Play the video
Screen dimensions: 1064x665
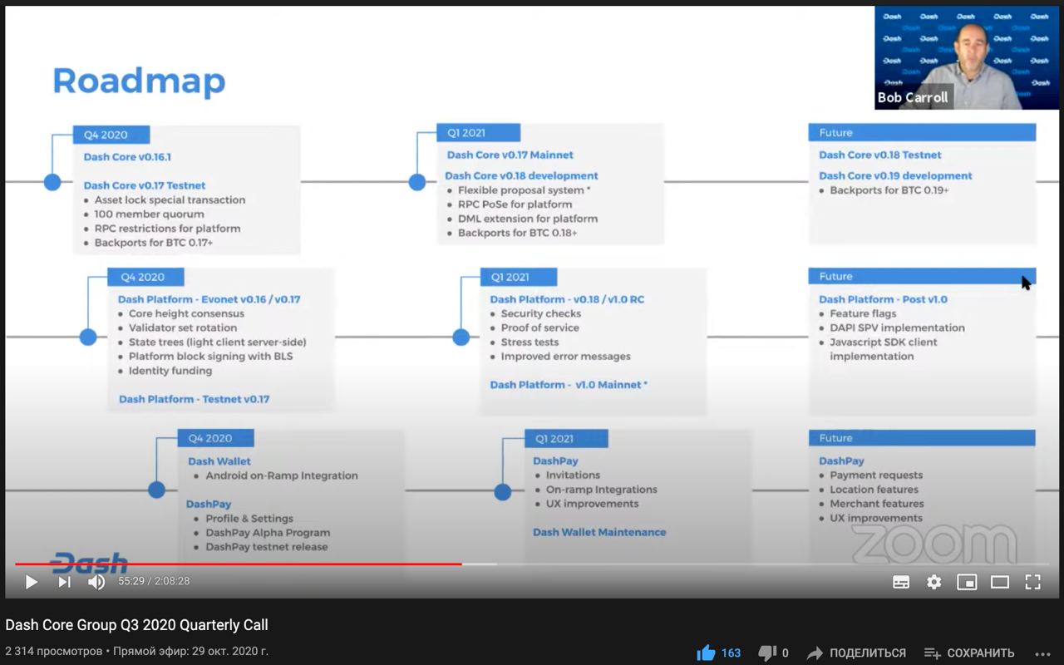[31, 582]
